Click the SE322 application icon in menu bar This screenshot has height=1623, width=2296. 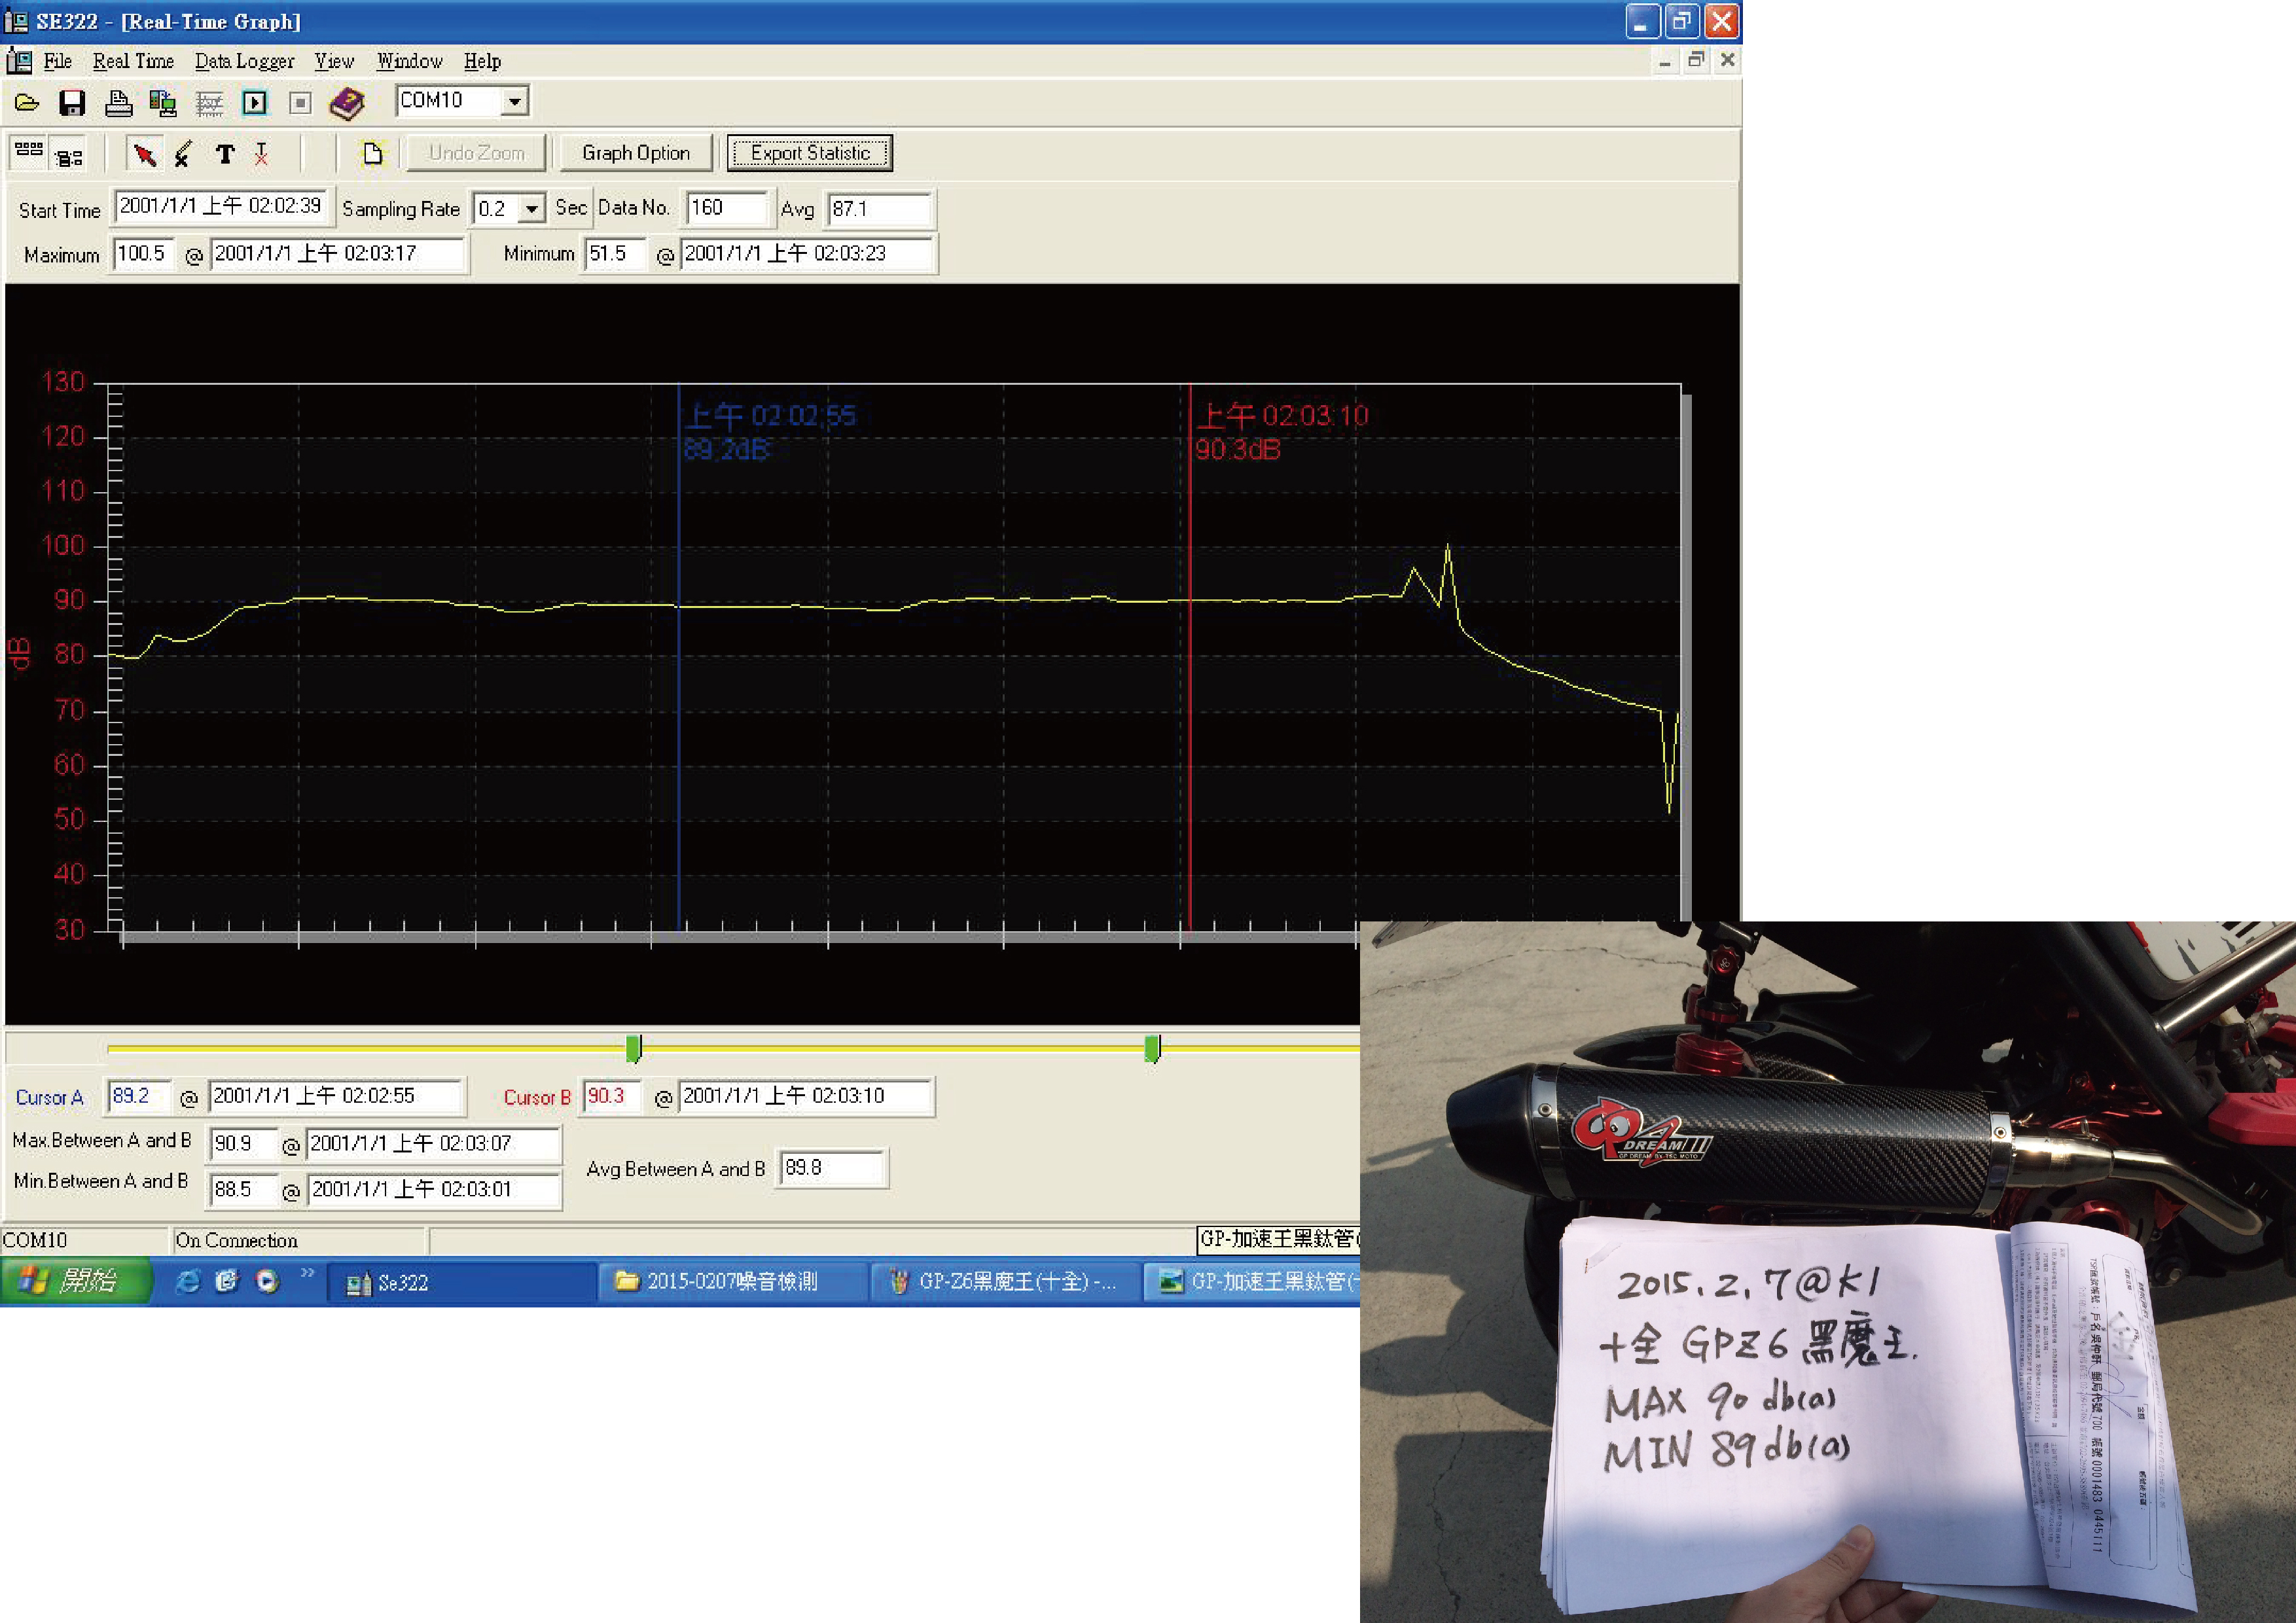click(x=19, y=61)
